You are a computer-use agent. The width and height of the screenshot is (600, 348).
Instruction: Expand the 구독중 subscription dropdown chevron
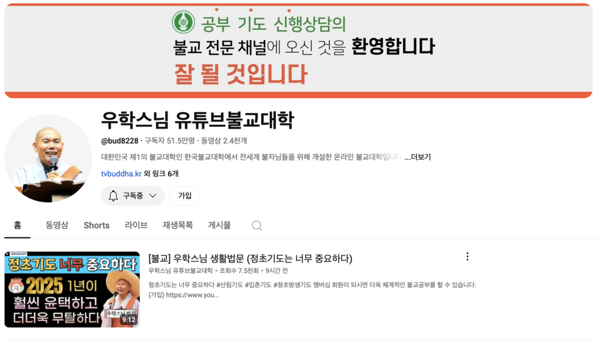[x=152, y=196]
